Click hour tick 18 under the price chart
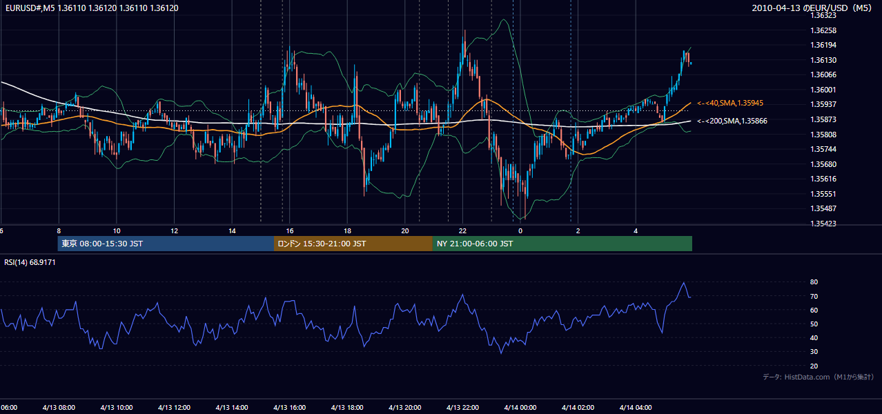 coord(347,230)
